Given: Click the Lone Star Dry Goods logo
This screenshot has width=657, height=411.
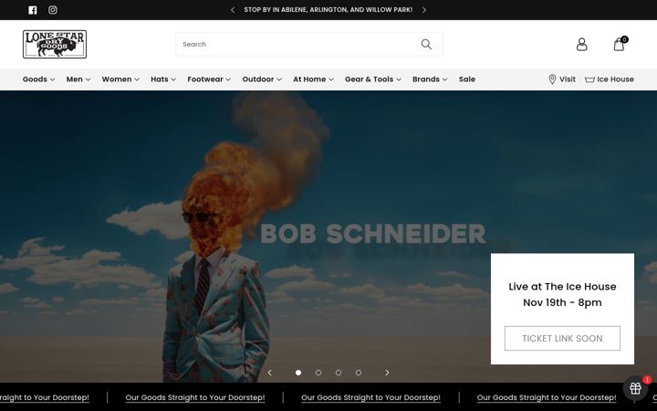Looking at the screenshot, I should tap(55, 44).
